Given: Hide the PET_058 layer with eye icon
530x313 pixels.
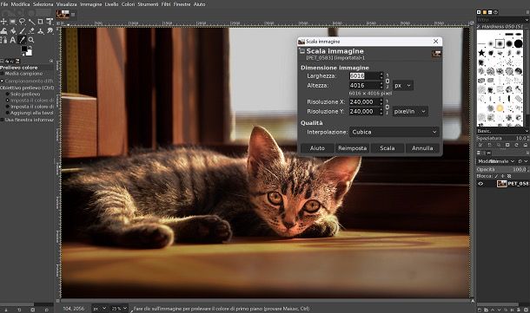Looking at the screenshot, I should click(480, 184).
